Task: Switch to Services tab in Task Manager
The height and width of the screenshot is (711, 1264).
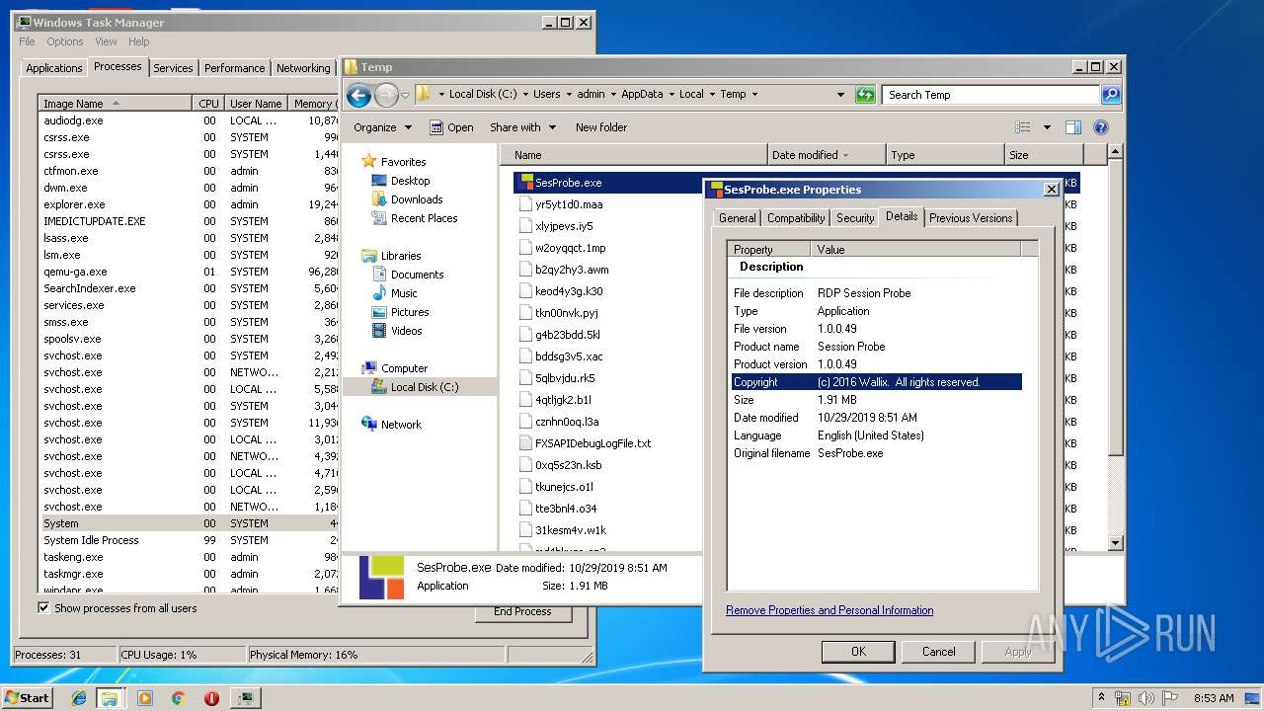Action: coord(173,68)
